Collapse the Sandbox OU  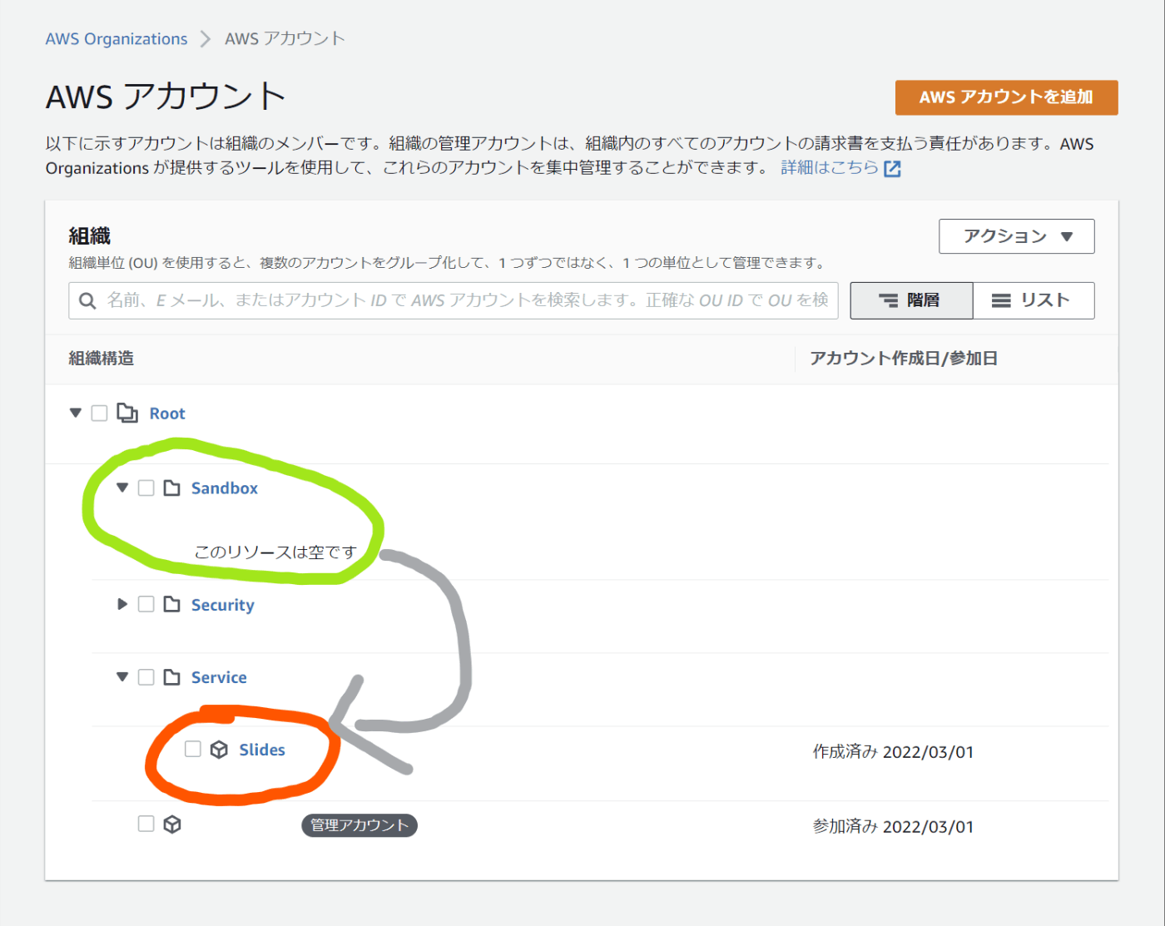[122, 488]
